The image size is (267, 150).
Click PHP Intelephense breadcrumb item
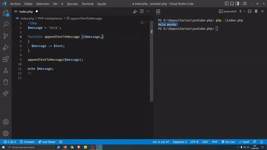[50, 18]
